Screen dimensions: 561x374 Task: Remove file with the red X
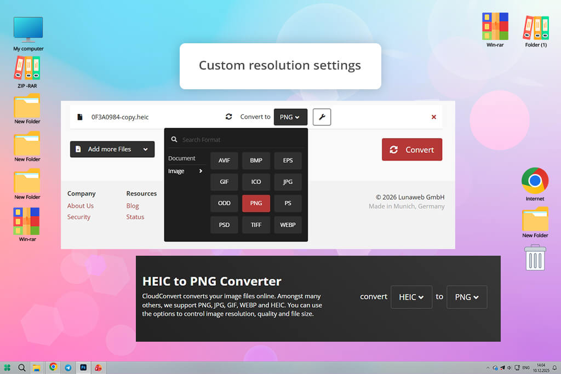pos(434,117)
